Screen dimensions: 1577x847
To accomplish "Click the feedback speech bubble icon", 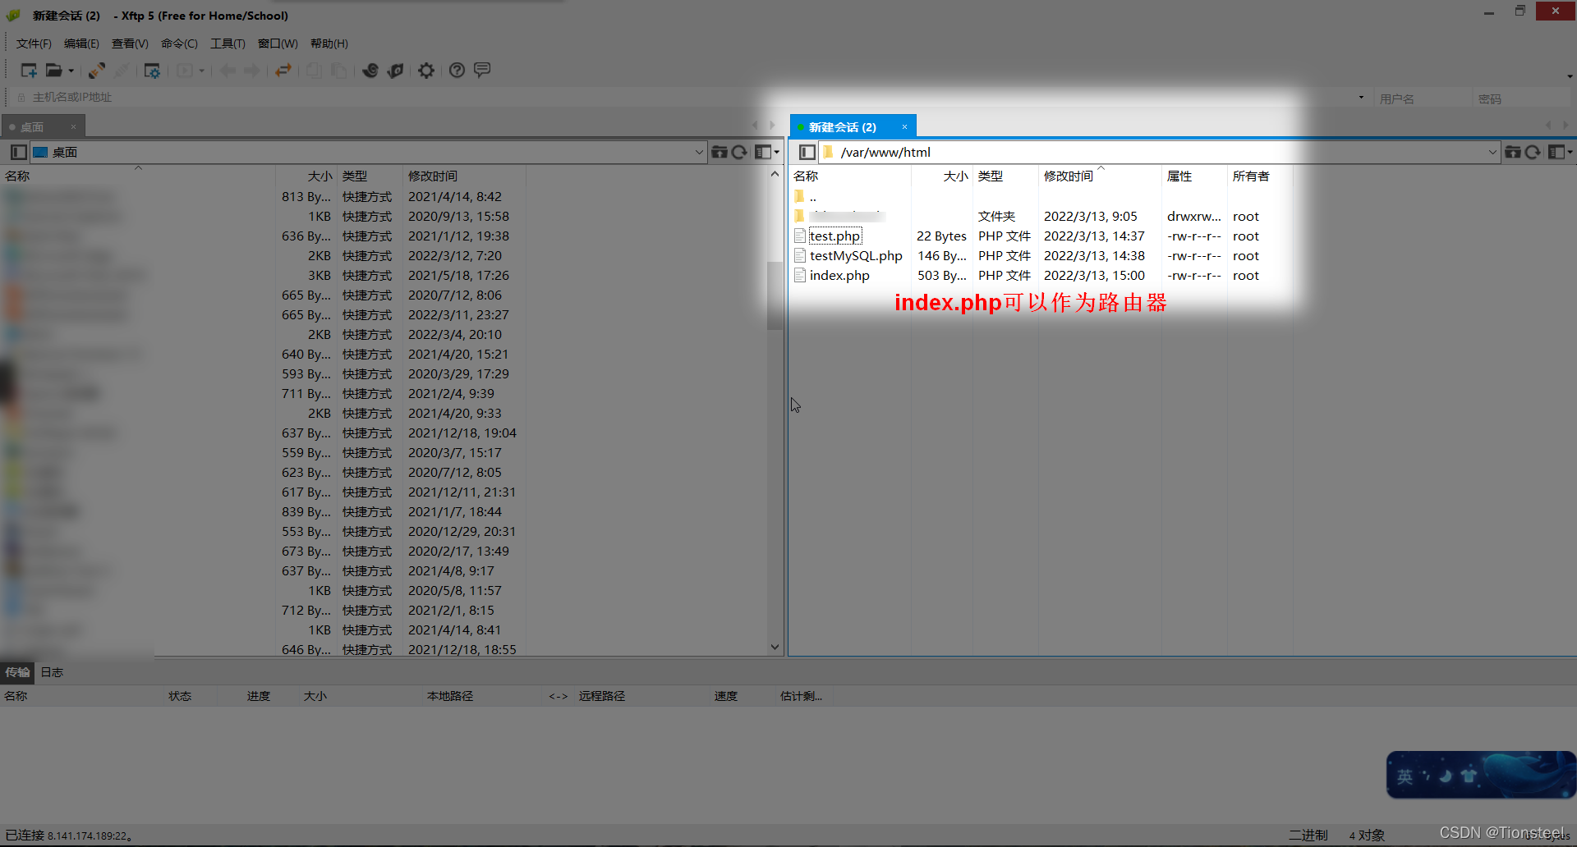I will (482, 71).
